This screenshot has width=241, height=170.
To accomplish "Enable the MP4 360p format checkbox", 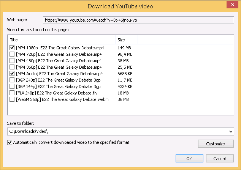I will pos(12,67).
